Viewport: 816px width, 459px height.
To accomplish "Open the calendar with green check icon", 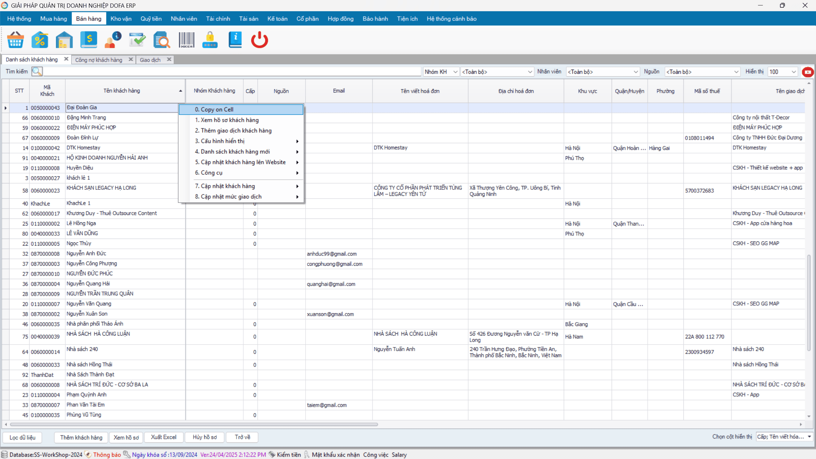I will (137, 40).
